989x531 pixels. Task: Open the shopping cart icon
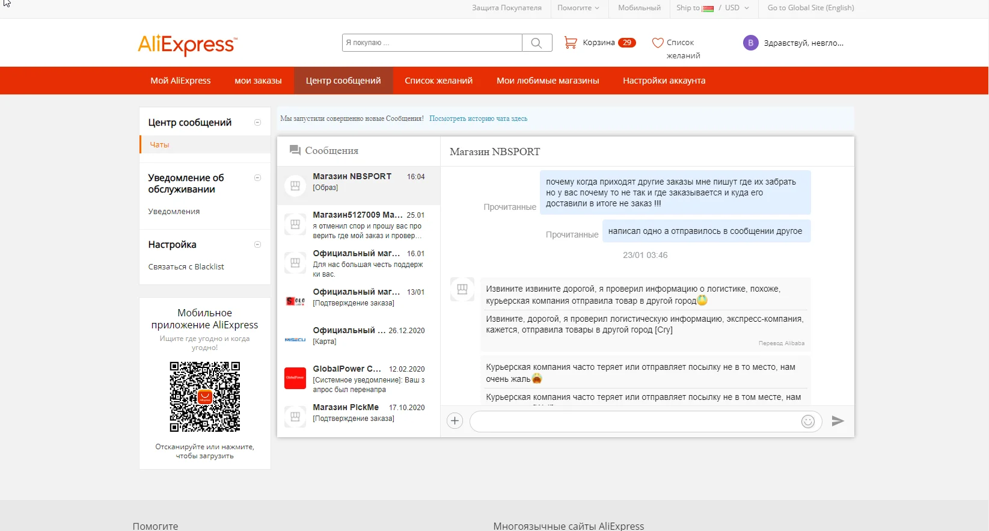point(570,43)
